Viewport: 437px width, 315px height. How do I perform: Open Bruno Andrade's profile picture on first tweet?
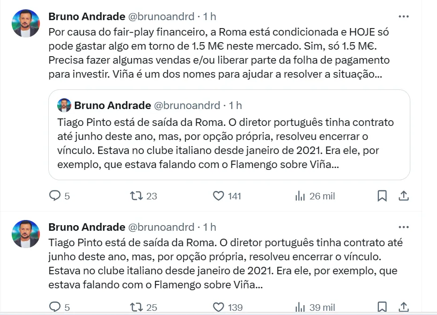(26, 23)
